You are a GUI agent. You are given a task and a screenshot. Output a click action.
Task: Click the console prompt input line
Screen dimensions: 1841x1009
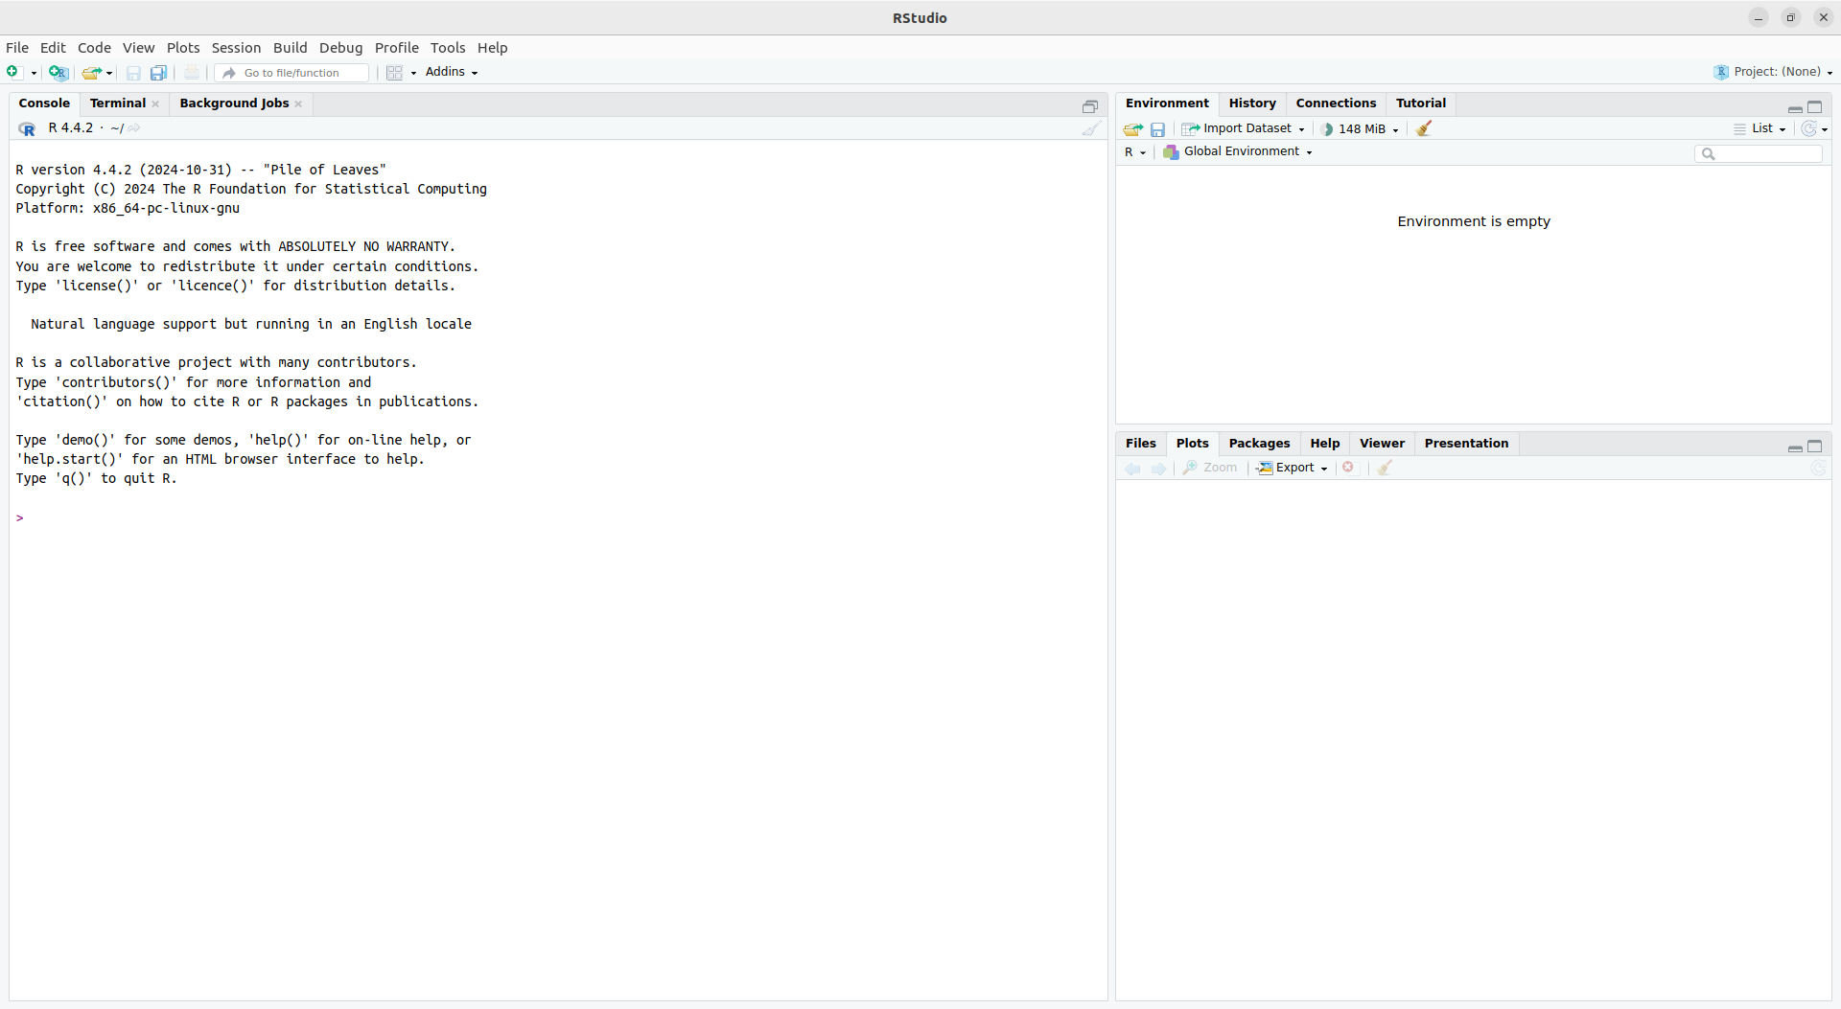click(x=556, y=517)
